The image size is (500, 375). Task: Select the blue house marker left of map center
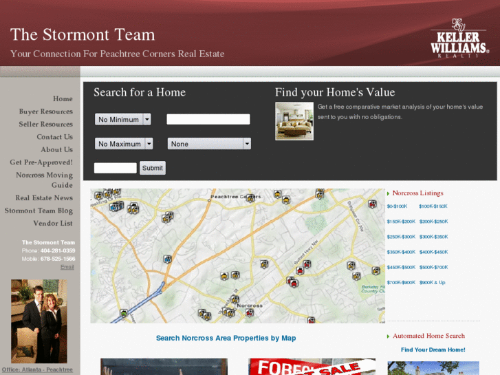pos(167,259)
